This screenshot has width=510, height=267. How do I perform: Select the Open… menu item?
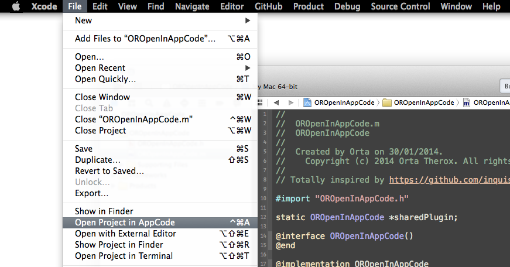160,57
